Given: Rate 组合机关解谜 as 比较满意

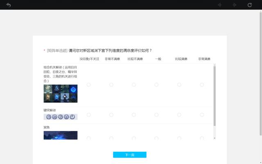Looking at the screenshot, I should coord(179,85).
